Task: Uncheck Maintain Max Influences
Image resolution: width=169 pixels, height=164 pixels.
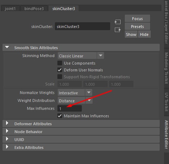Action: (60, 116)
